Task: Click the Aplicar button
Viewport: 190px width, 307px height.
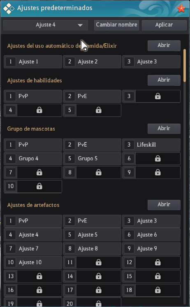Action: coord(164,25)
